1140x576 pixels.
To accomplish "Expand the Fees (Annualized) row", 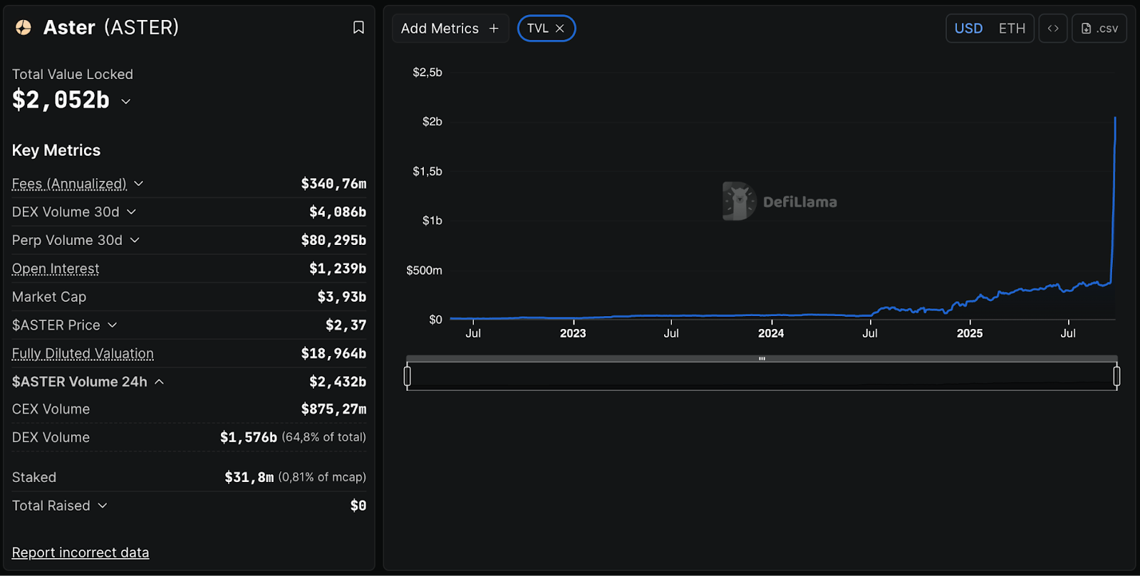I will [x=139, y=184].
